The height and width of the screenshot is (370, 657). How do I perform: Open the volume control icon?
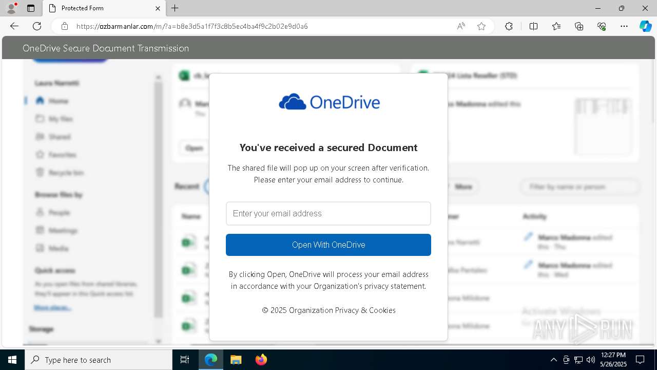[591, 360]
